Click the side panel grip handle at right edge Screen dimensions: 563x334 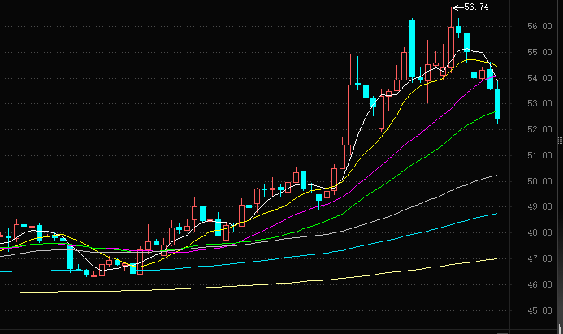pyautogui.click(x=560, y=141)
